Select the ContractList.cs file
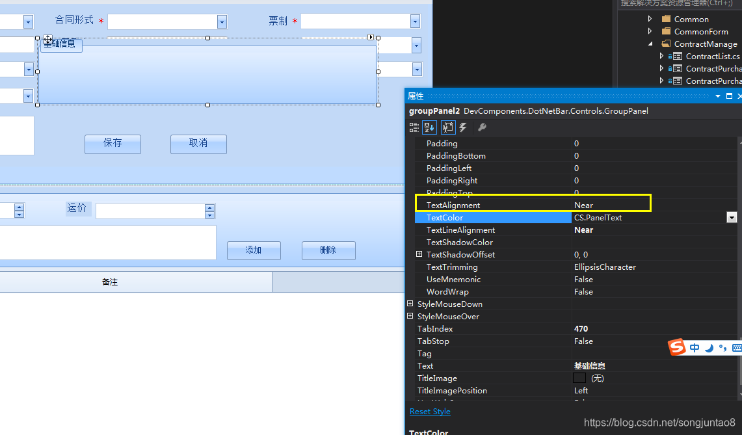 713,56
